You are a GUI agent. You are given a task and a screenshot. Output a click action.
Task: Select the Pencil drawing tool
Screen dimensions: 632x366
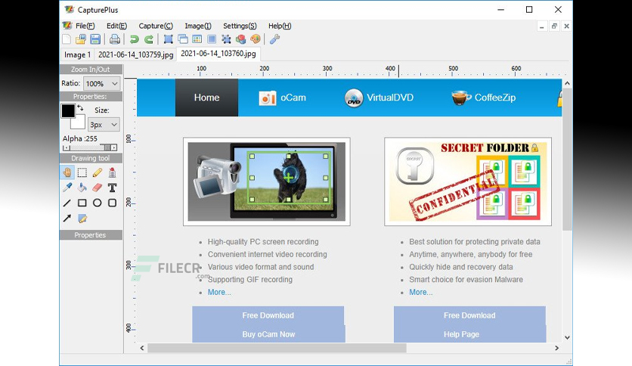97,172
